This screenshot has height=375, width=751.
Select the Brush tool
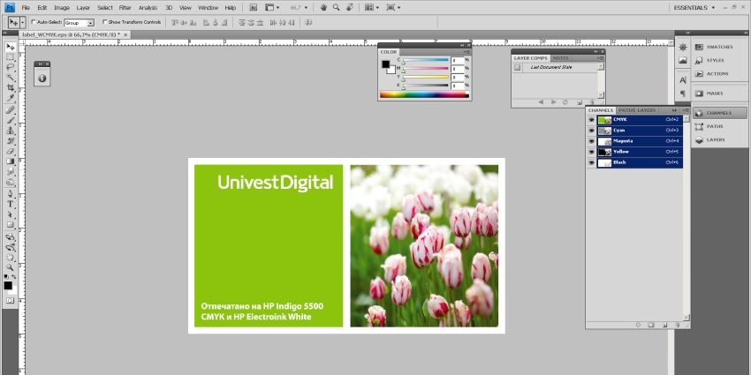[x=10, y=120]
